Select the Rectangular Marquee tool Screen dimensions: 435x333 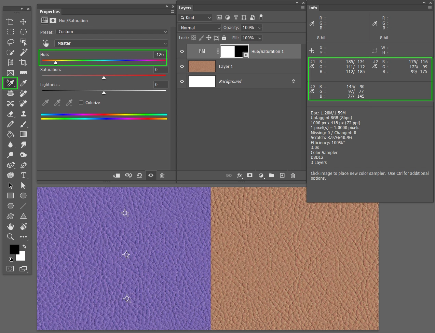click(x=10, y=32)
